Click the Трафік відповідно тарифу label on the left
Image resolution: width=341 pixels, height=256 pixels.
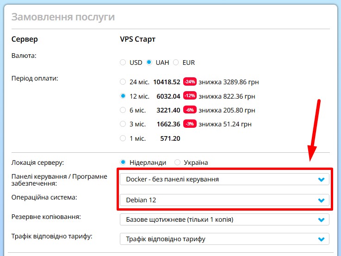point(52,236)
